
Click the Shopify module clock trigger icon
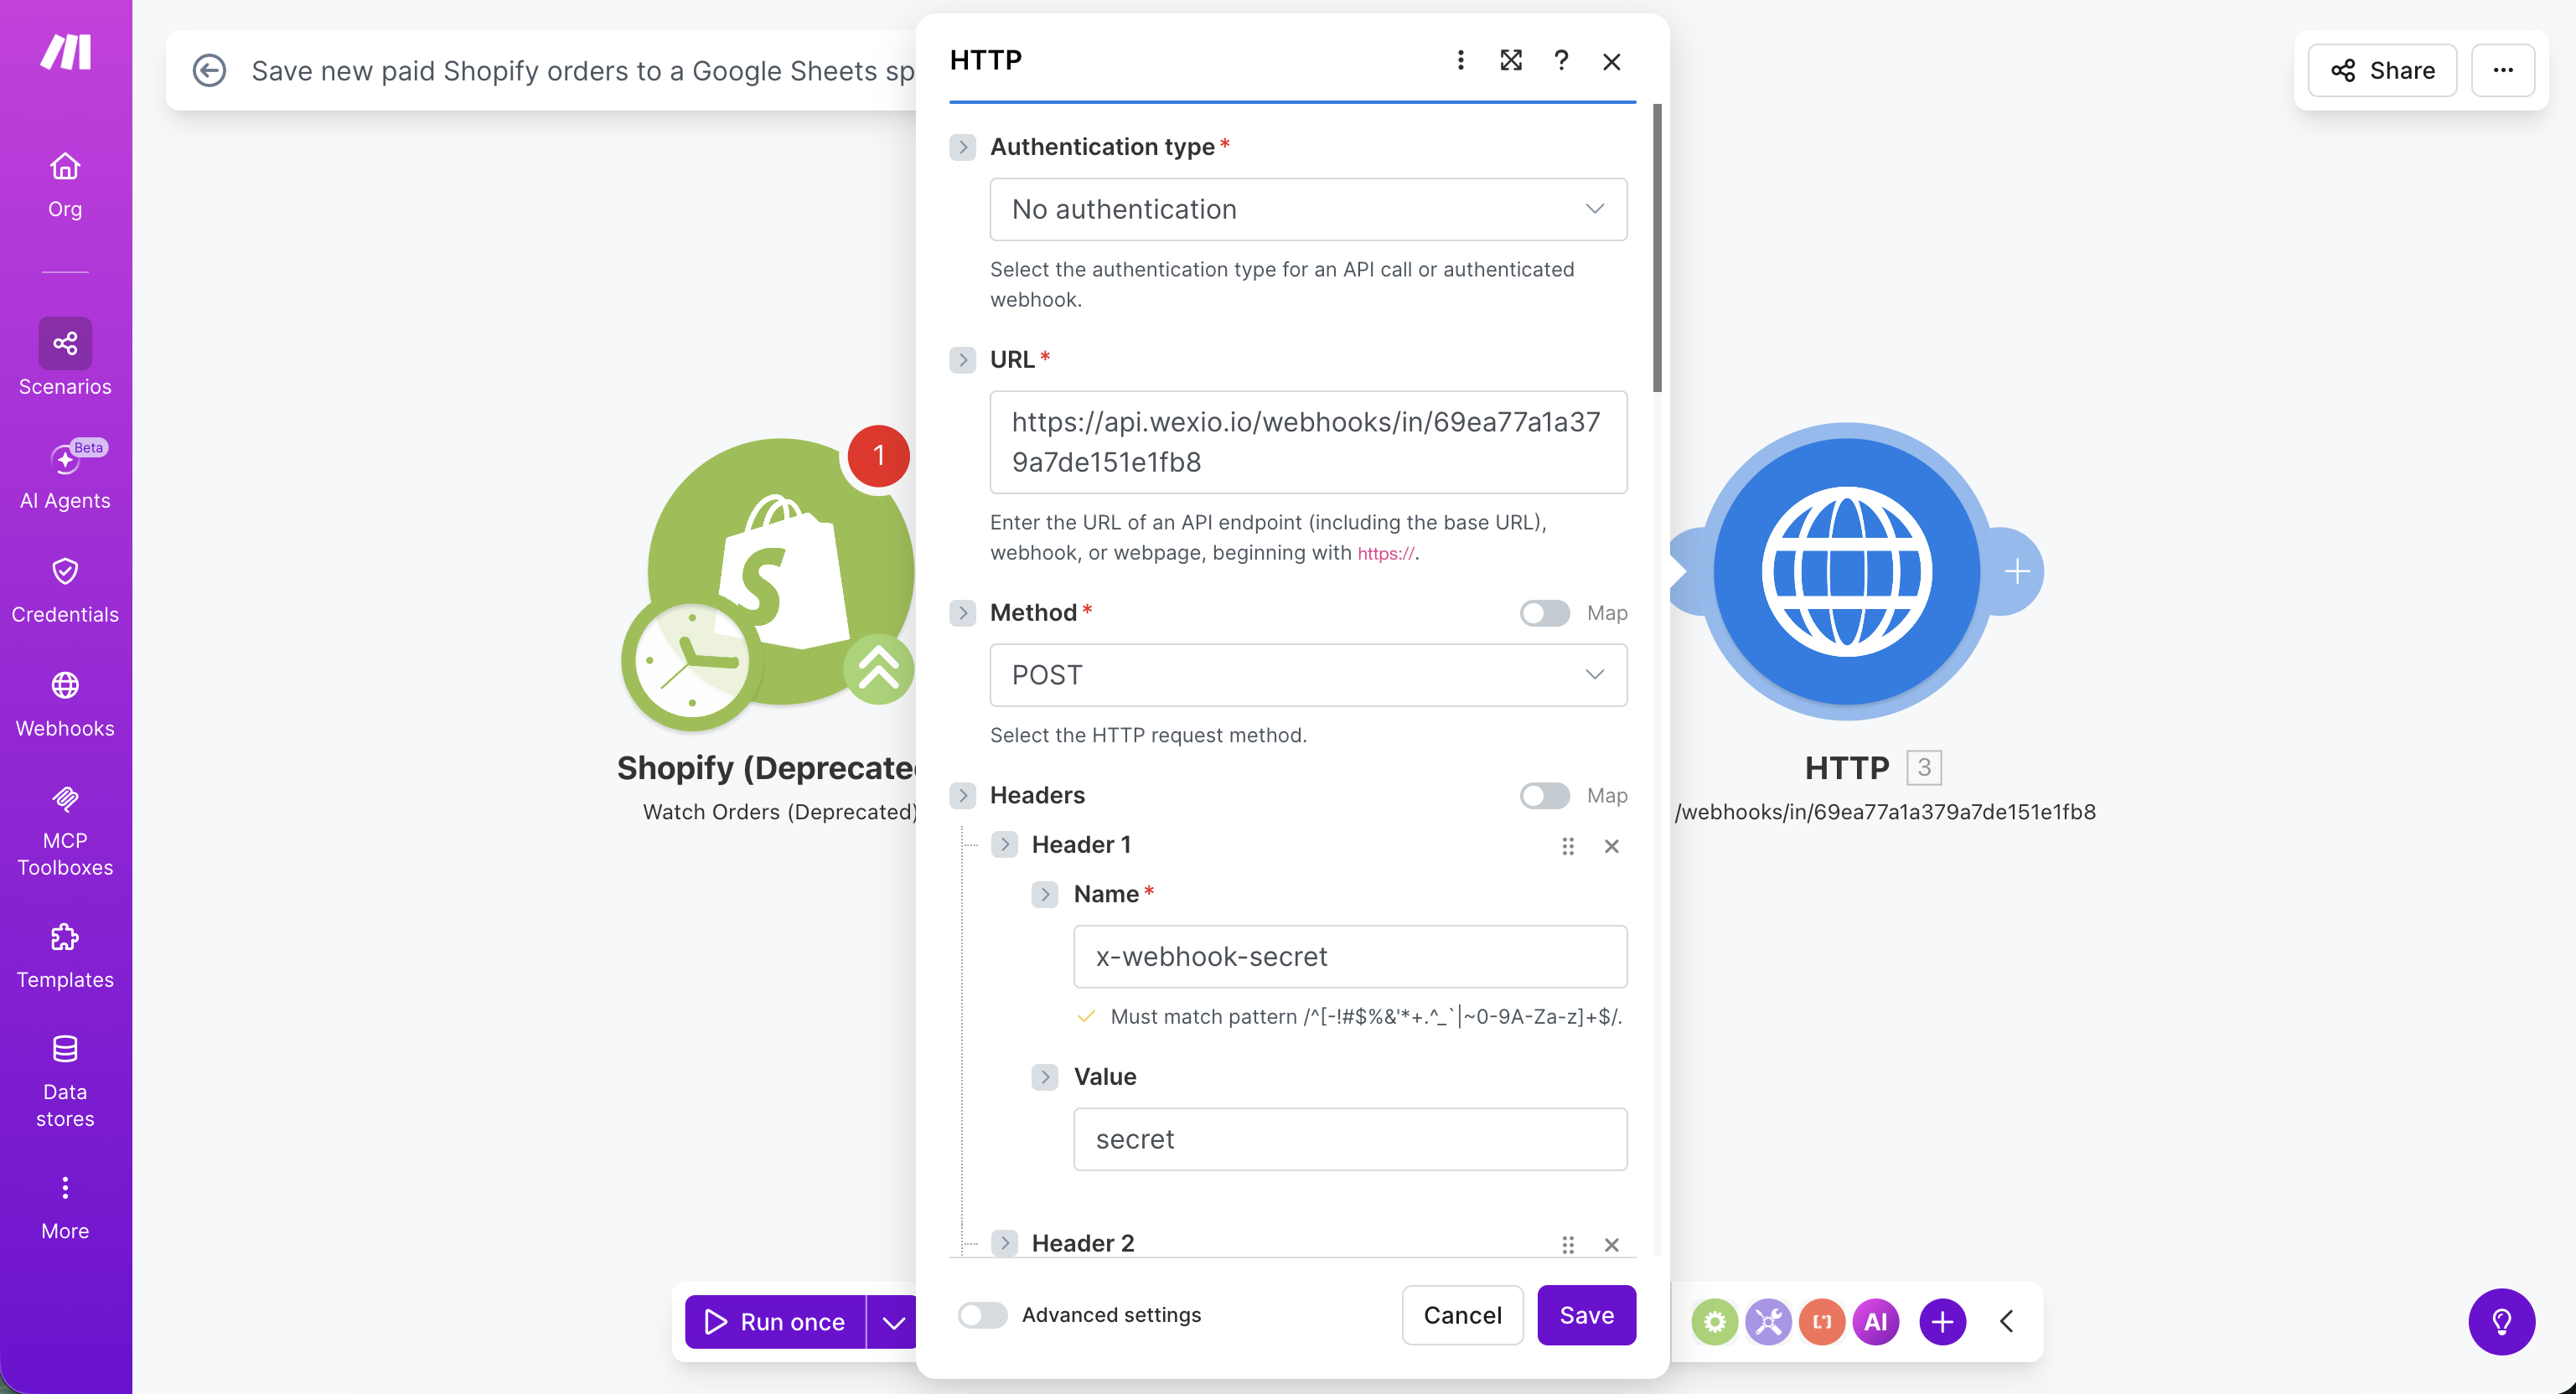point(689,663)
